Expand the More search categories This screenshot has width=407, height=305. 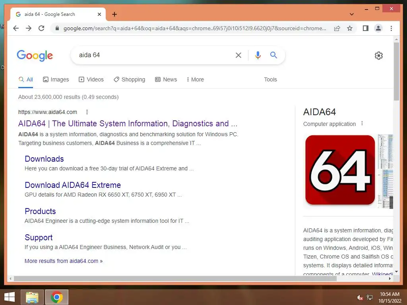click(x=195, y=79)
